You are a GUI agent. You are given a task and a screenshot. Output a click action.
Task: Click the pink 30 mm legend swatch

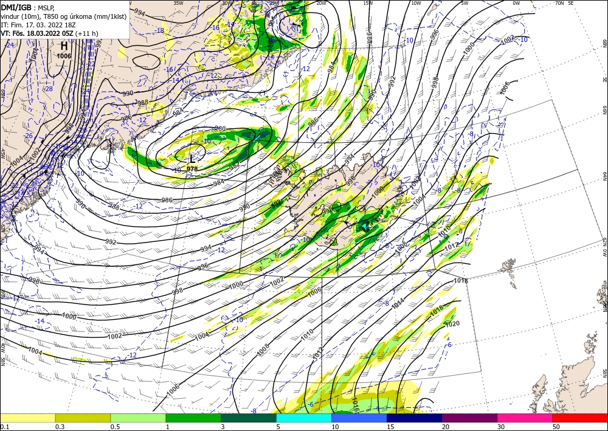click(x=525, y=418)
